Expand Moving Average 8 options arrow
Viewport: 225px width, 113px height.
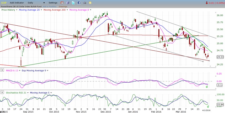90,10
